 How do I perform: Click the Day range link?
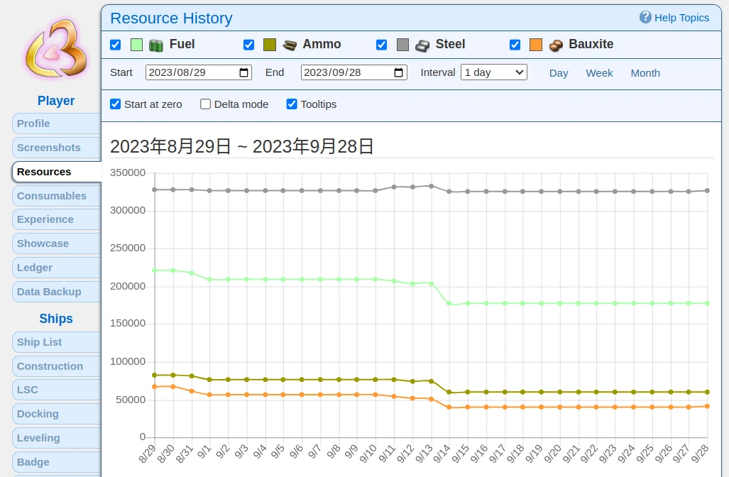[x=559, y=73]
